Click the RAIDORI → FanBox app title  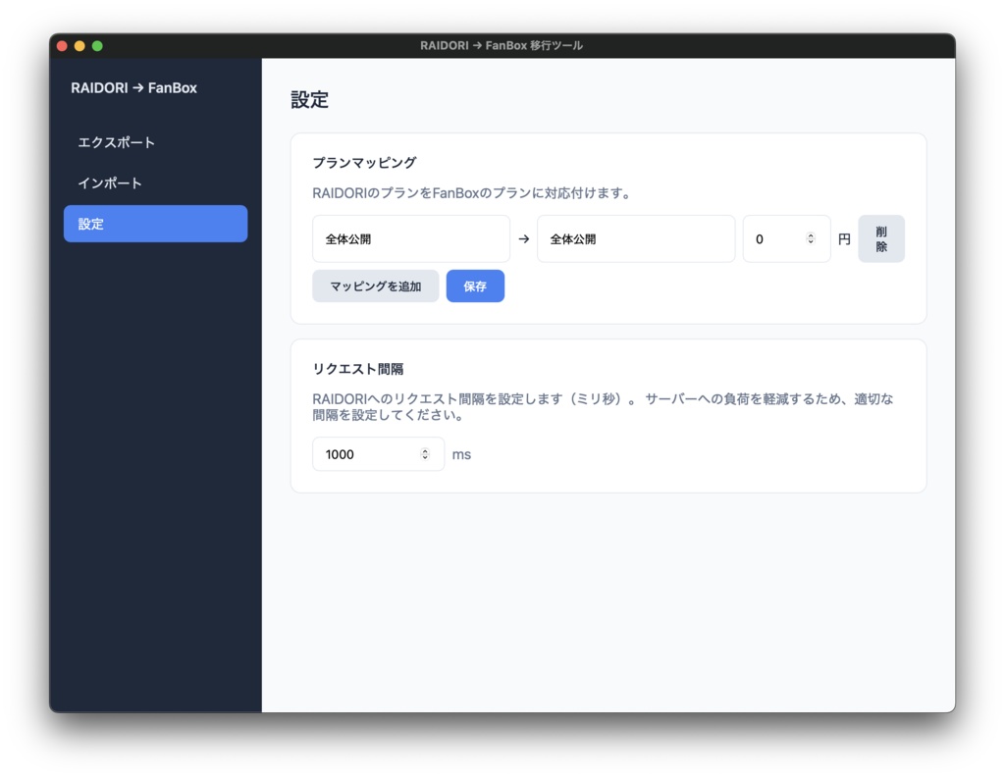132,88
